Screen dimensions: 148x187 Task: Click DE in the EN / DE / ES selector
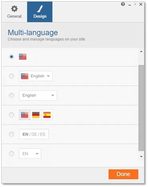pyautogui.click(x=34, y=134)
